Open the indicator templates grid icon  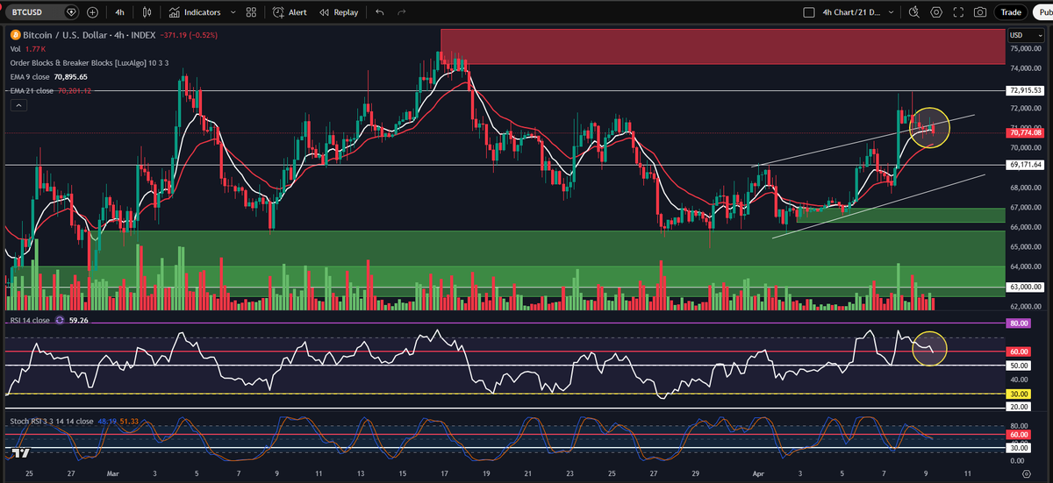(252, 12)
